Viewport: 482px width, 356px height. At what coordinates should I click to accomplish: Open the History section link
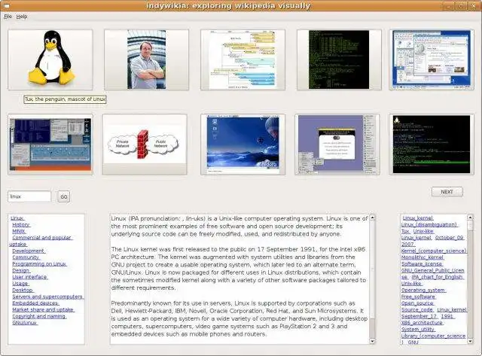[x=21, y=224]
